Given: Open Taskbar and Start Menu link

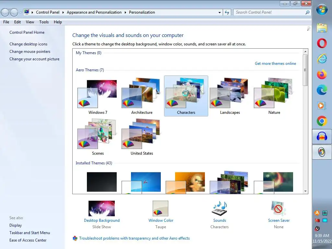Looking at the screenshot, I should pyautogui.click(x=30, y=233).
